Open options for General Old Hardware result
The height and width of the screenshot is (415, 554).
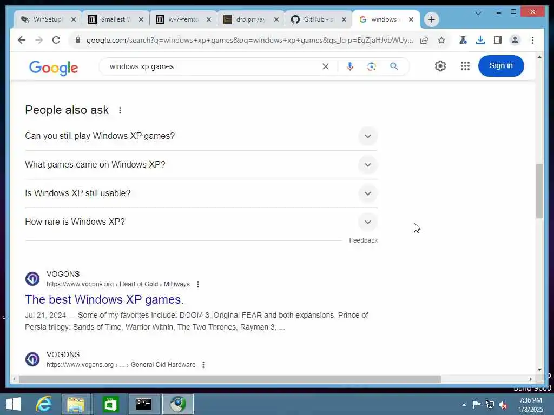[203, 365]
